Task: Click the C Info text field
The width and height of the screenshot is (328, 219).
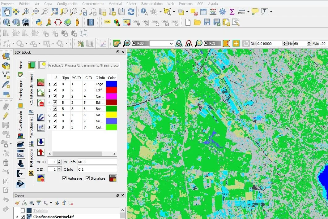Action: [97, 169]
